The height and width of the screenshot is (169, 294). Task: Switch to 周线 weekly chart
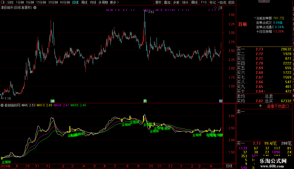84,2
